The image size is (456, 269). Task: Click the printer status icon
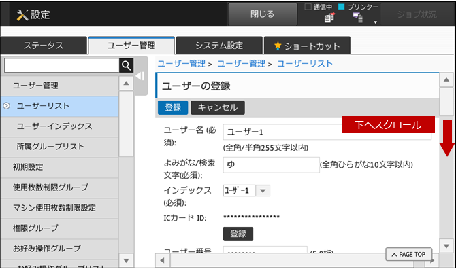pyautogui.click(x=358, y=18)
